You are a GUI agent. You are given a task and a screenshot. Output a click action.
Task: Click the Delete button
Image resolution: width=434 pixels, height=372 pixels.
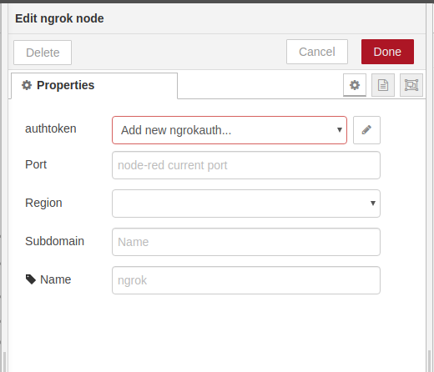[43, 53]
